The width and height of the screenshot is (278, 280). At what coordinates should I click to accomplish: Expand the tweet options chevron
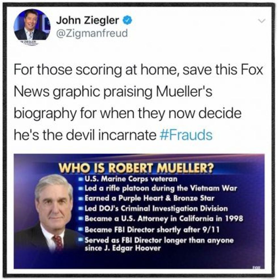pos(262,21)
